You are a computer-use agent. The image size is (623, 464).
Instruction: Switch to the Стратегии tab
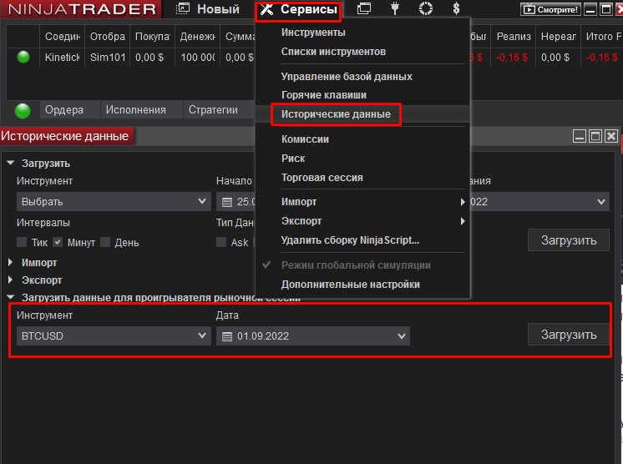pos(219,110)
